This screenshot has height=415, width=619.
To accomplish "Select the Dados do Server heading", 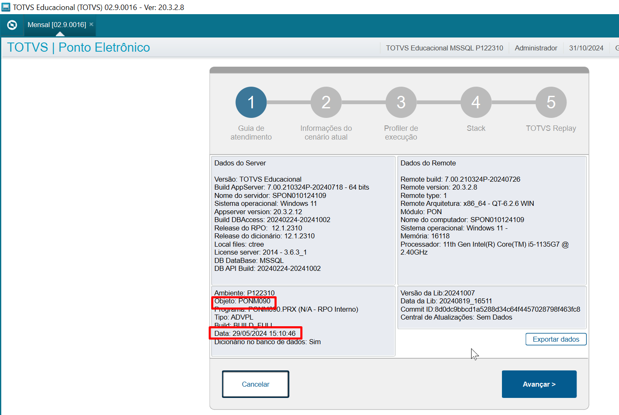I will tap(240, 163).
